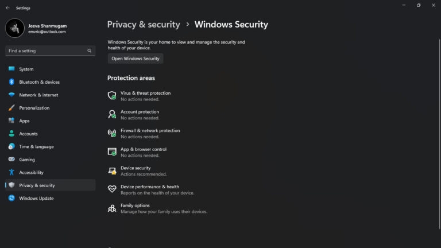Select Time & language in sidebar
Viewport: 441px width, 248px height.
pos(36,146)
